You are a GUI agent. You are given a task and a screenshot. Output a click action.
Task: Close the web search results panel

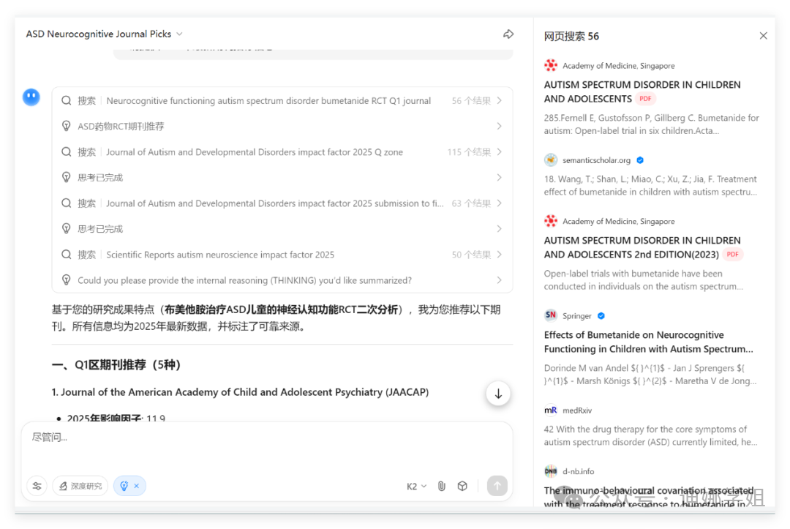tap(763, 36)
